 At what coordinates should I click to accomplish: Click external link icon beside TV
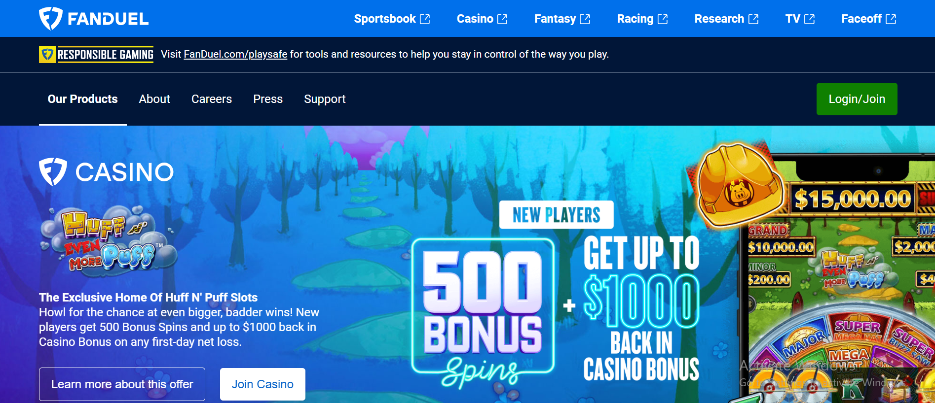click(x=810, y=19)
